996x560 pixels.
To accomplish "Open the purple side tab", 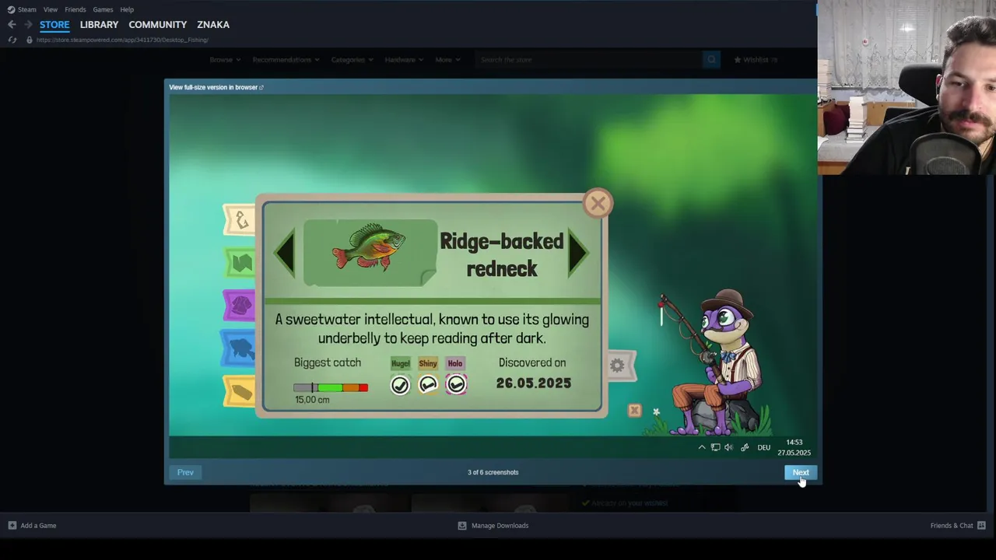I will click(x=240, y=305).
